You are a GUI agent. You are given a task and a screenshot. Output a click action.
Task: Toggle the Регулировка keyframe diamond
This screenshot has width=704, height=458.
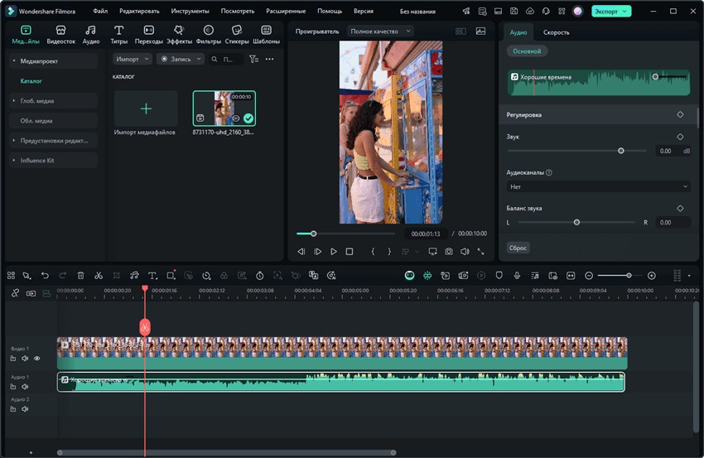(680, 114)
